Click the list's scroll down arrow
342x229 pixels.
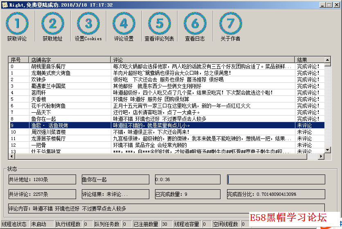point(327,150)
